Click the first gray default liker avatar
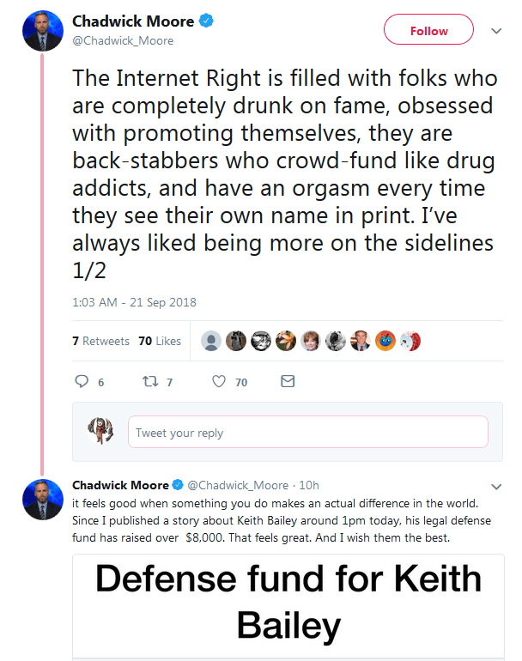This screenshot has height=661, width=522. coord(210,341)
